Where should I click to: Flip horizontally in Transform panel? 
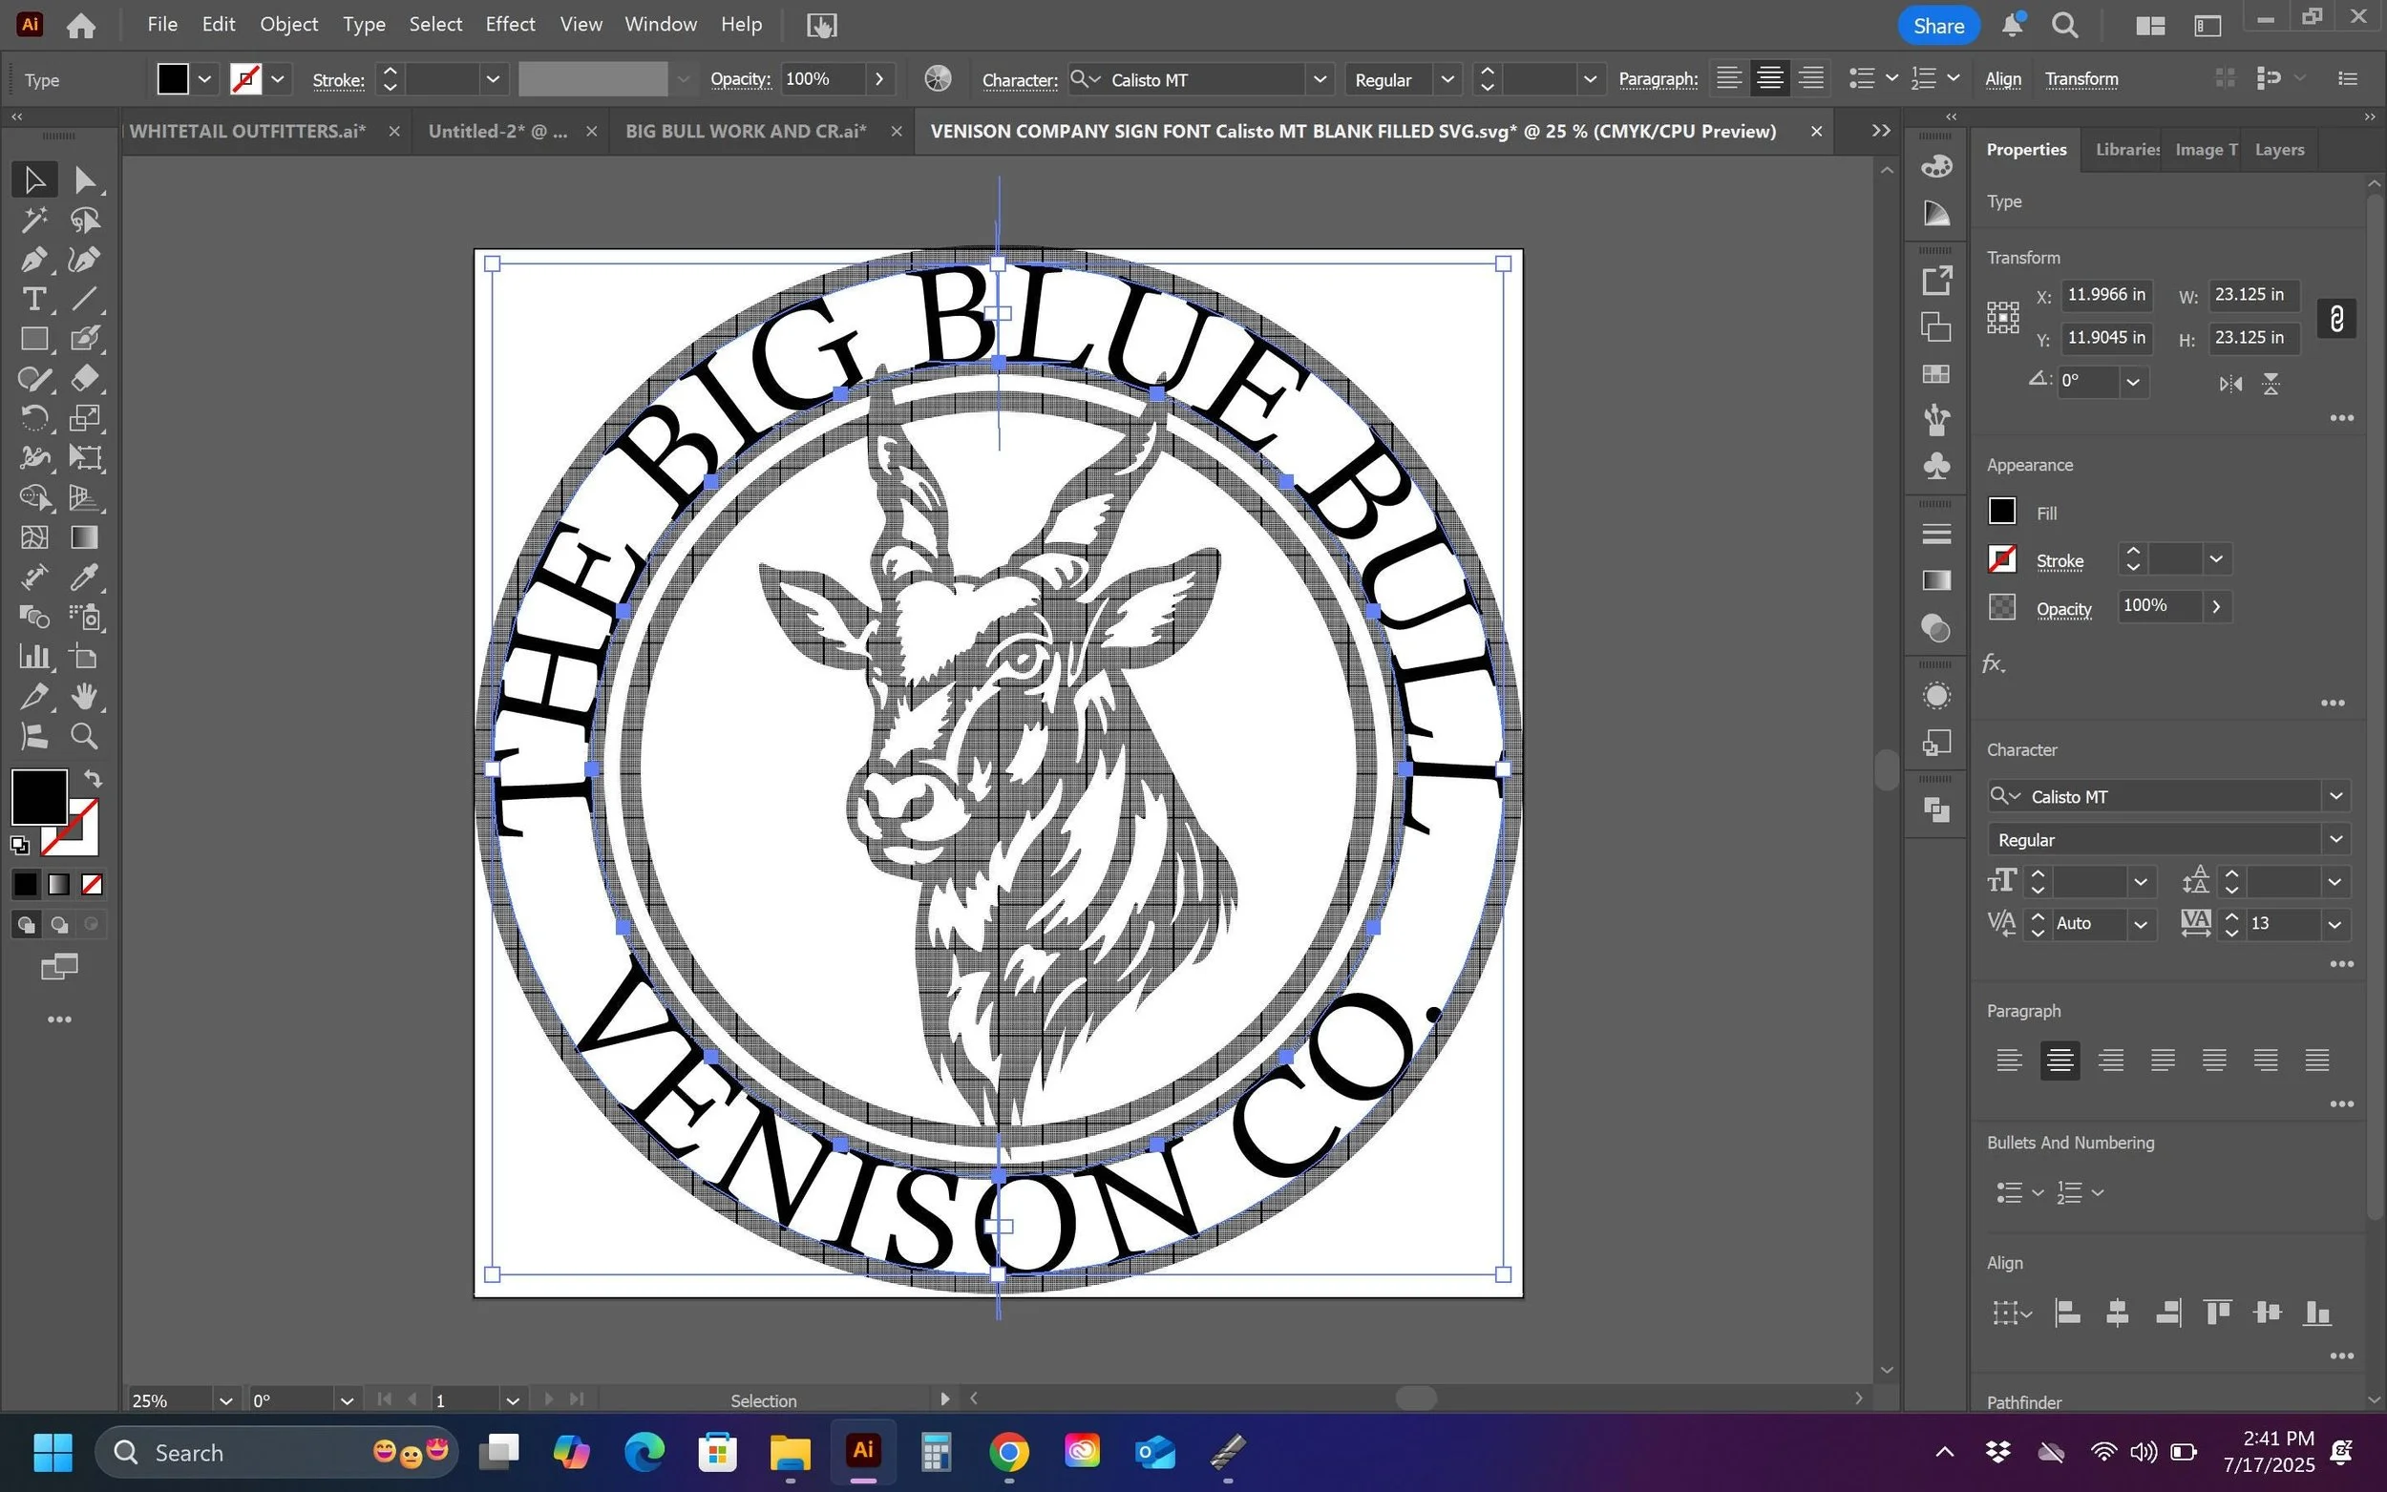(2230, 384)
